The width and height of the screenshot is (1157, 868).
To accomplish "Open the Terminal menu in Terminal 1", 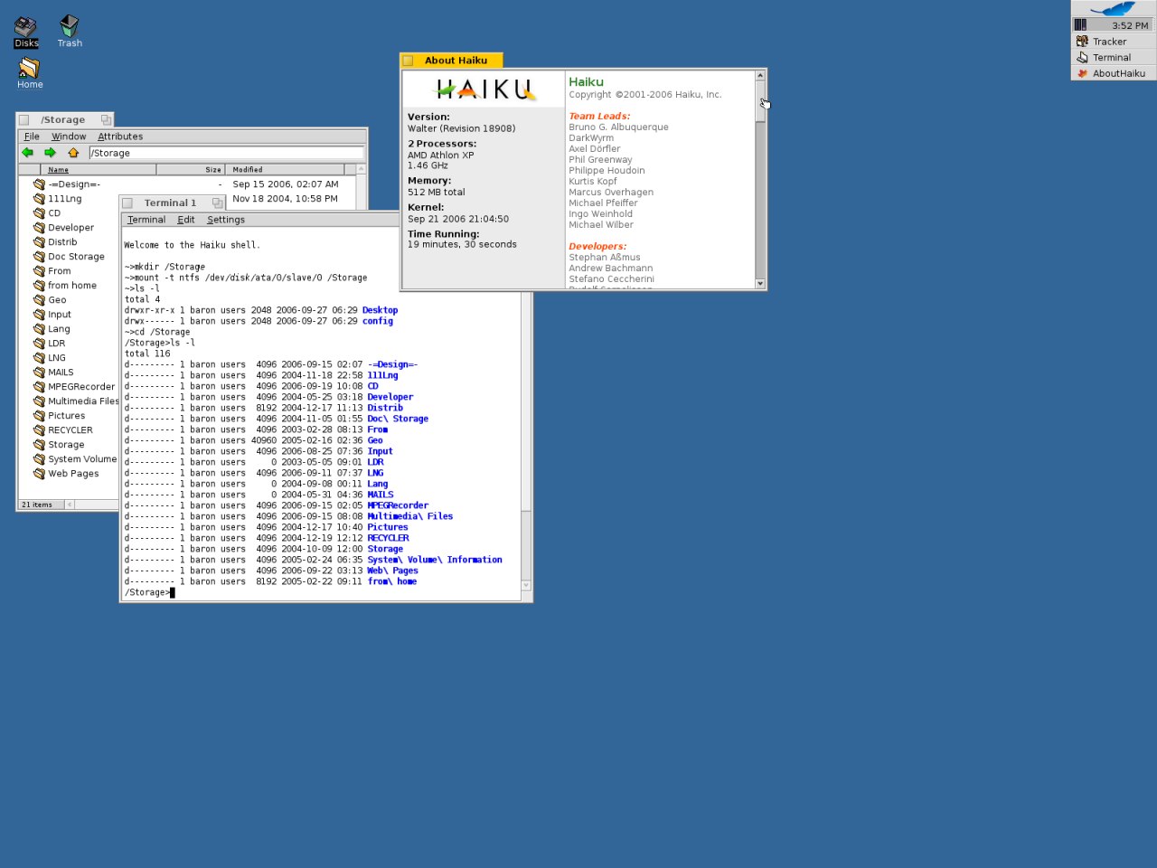I will (146, 220).
